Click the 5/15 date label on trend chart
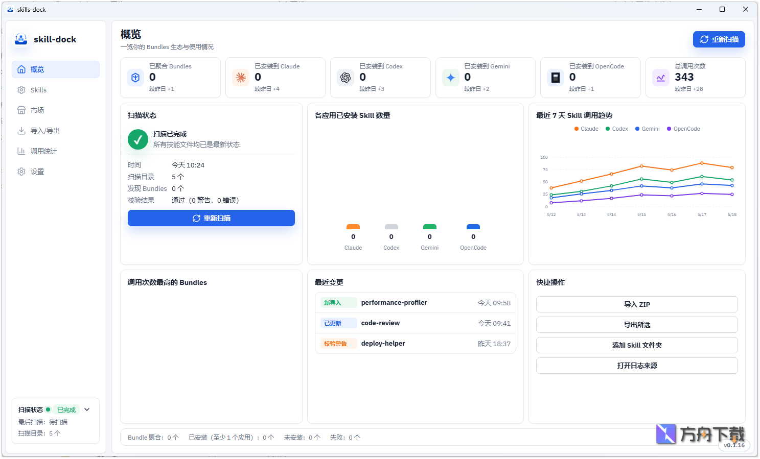 pos(641,214)
